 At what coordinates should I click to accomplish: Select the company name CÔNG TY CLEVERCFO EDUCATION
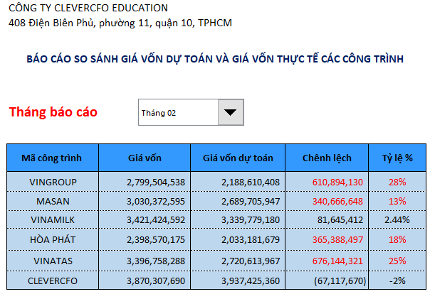pos(89,9)
